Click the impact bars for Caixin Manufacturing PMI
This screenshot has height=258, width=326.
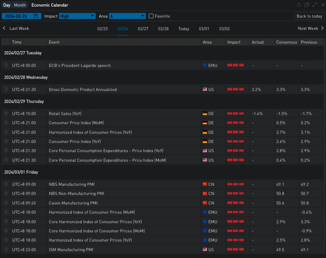235,203
